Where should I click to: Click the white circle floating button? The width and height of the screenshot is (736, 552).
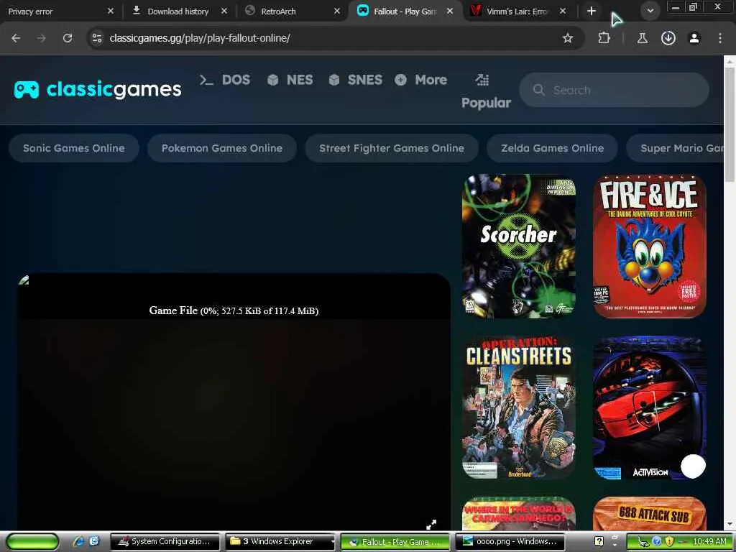point(694,466)
